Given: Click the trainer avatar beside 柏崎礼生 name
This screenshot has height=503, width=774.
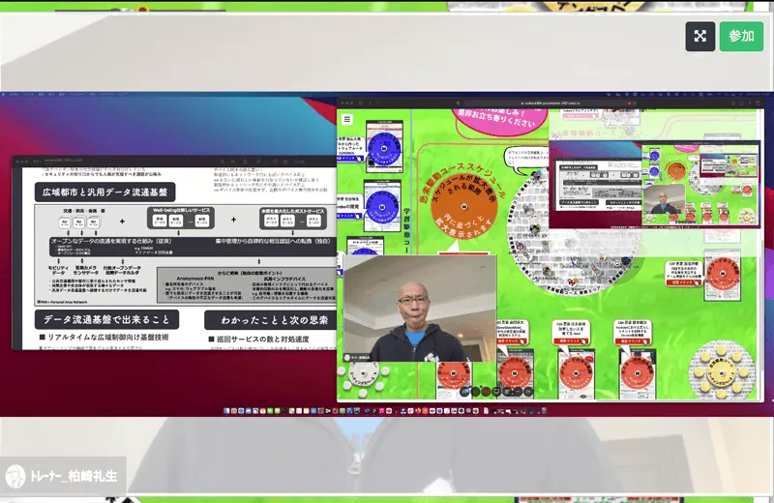Looking at the screenshot, I should coord(15,476).
